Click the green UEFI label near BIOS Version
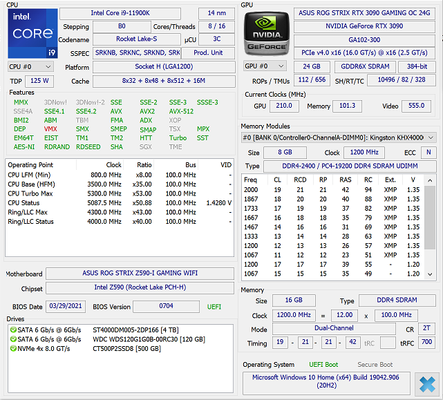The height and width of the screenshot is (400, 443). point(214,307)
